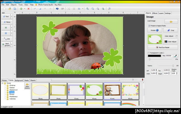
Task: Open the Tools menu
Action: (21, 5)
